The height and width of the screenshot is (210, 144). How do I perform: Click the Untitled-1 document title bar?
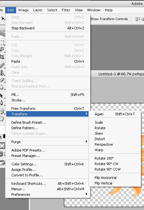pyautogui.click(x=117, y=74)
